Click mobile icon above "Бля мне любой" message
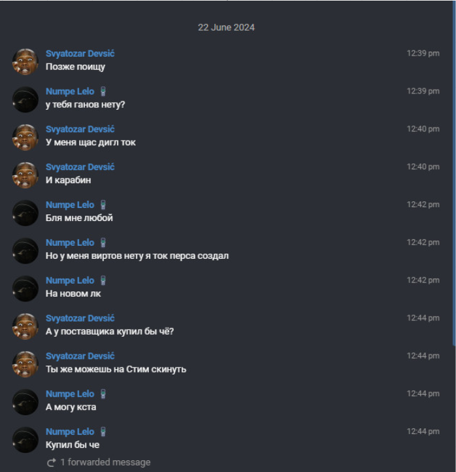Image resolution: width=456 pixels, height=472 pixels. pos(103,205)
